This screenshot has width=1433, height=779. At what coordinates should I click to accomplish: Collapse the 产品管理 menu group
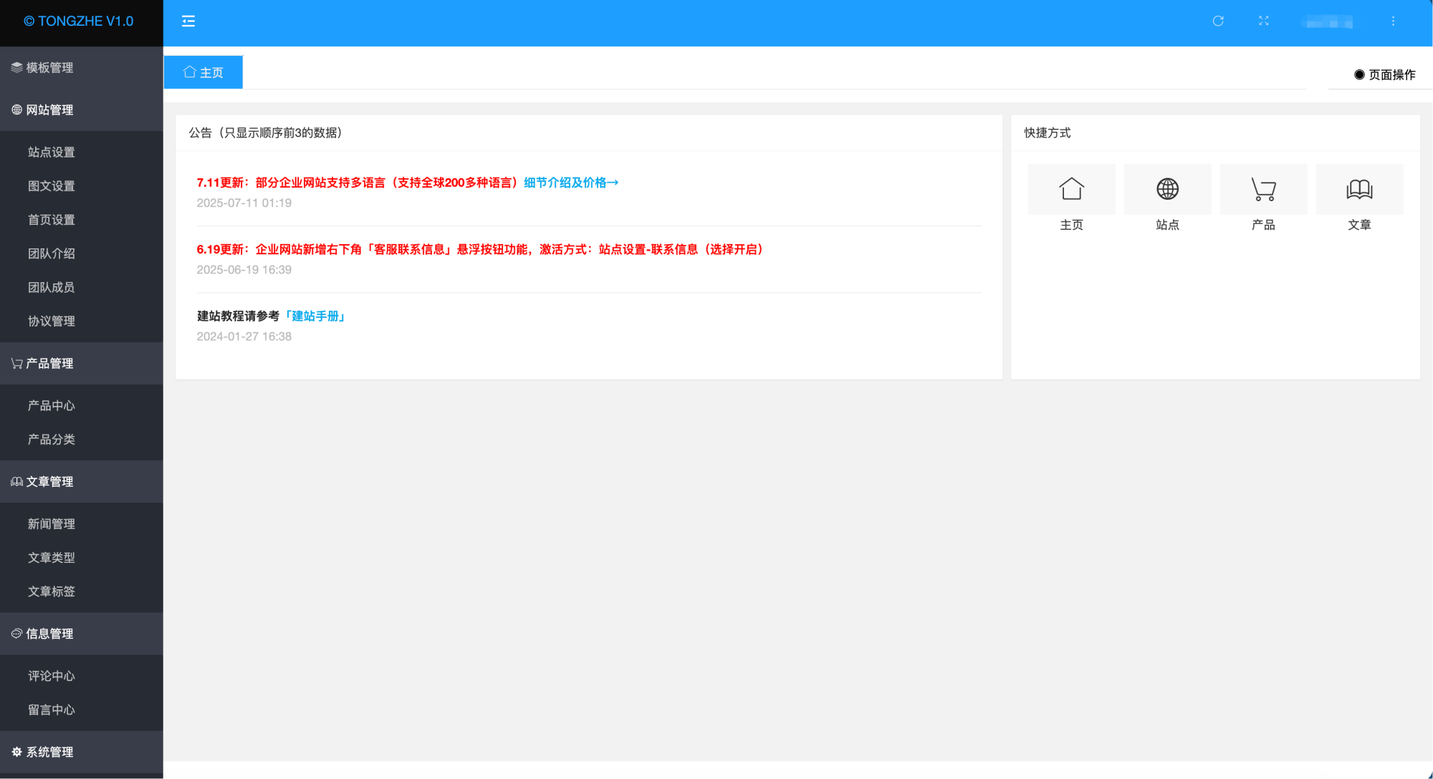point(82,363)
